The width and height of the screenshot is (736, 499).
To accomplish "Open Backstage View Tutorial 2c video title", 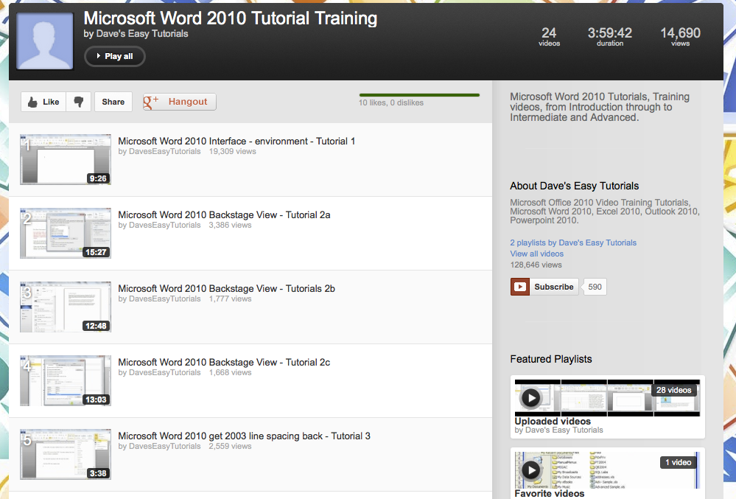I will tap(224, 363).
